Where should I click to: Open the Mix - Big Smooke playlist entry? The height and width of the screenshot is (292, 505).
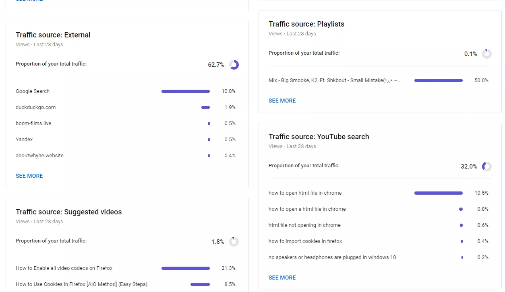point(335,80)
